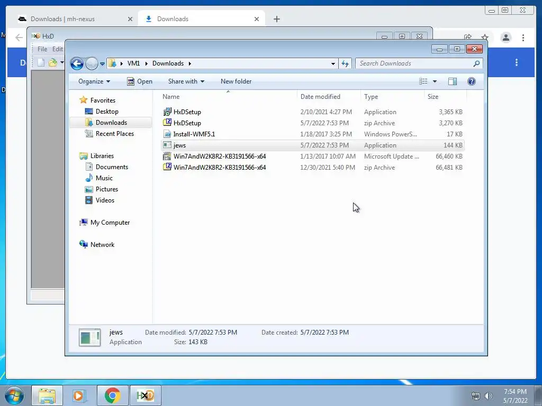Open Music library

[104, 178]
